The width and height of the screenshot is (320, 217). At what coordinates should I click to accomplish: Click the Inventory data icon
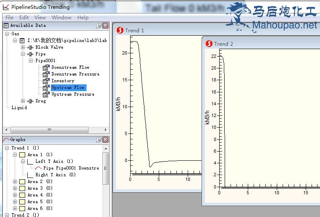(x=46, y=81)
